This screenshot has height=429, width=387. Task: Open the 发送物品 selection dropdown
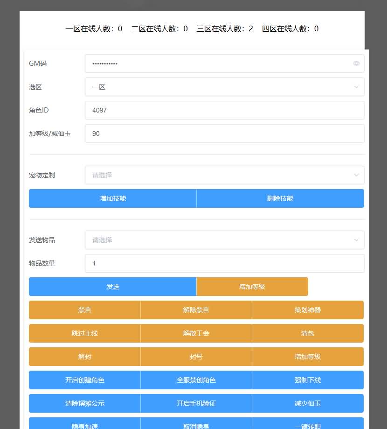coord(224,240)
